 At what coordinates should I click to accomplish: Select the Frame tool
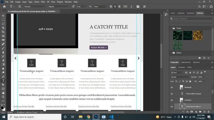[x=3, y=36]
